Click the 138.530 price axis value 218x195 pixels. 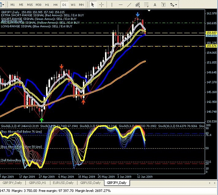tap(212, 121)
